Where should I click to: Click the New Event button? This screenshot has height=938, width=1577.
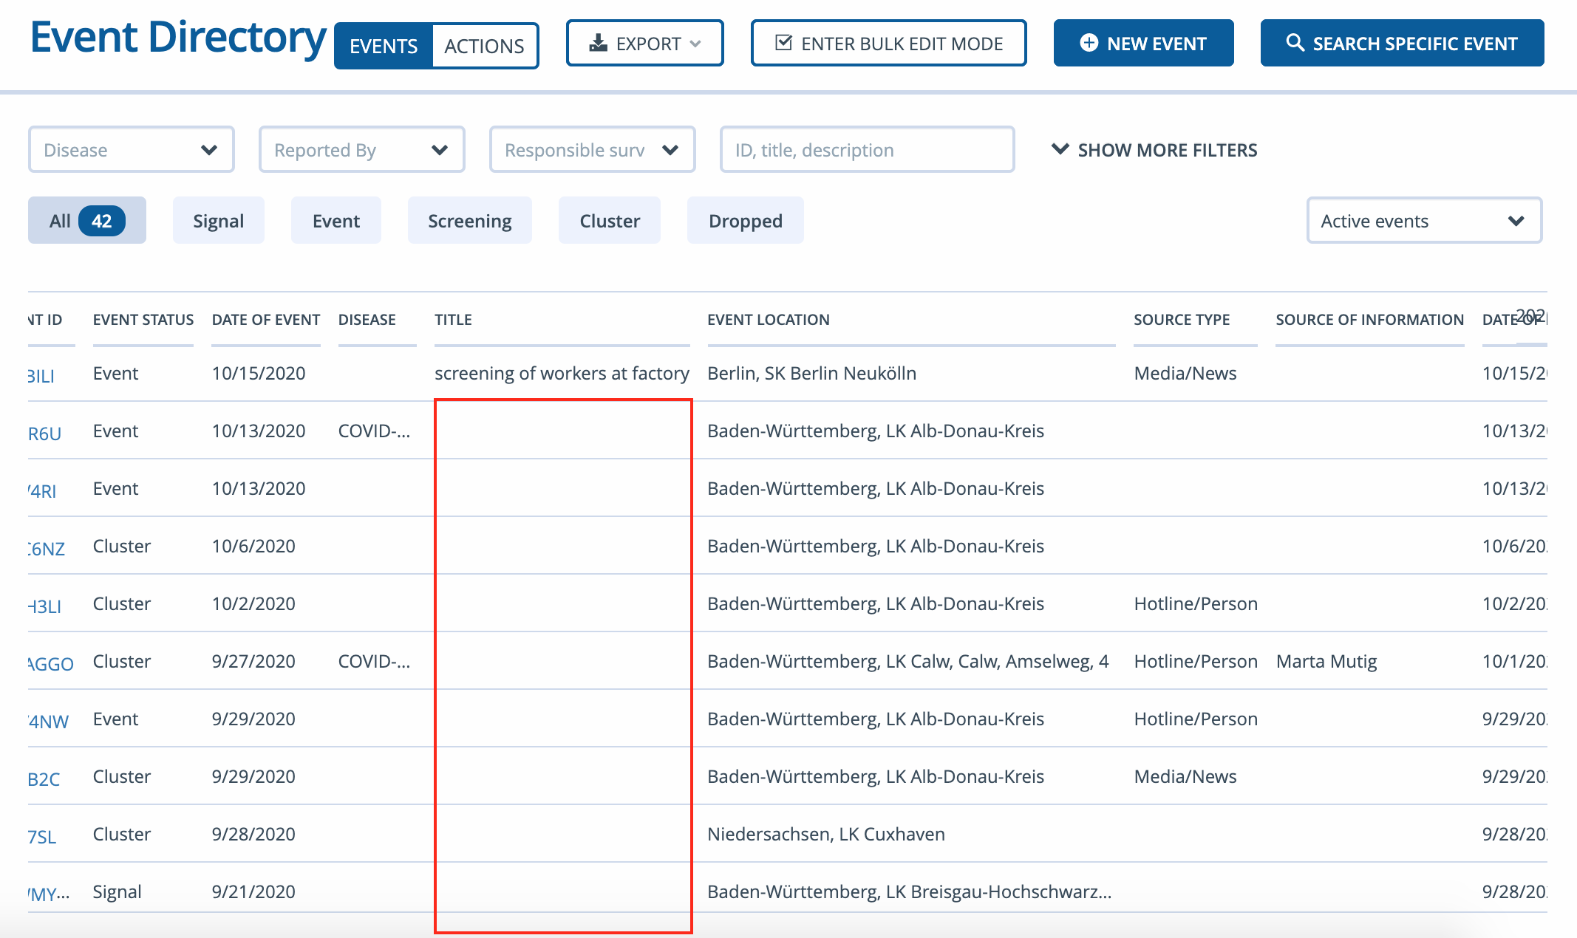pos(1143,43)
